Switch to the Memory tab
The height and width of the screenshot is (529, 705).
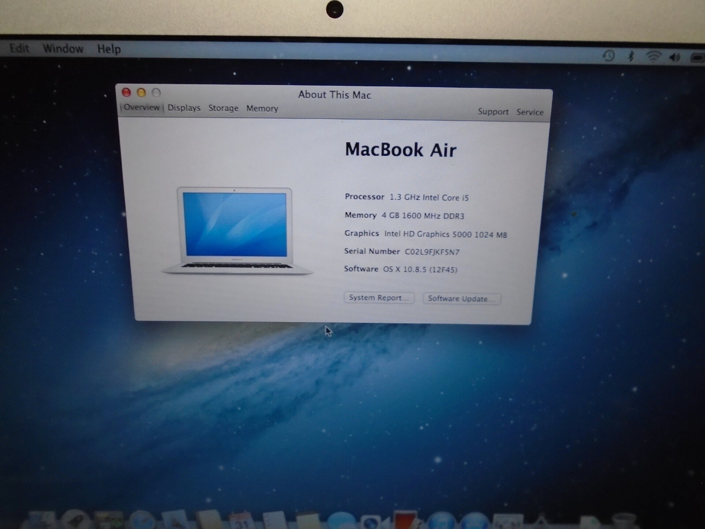click(x=262, y=108)
